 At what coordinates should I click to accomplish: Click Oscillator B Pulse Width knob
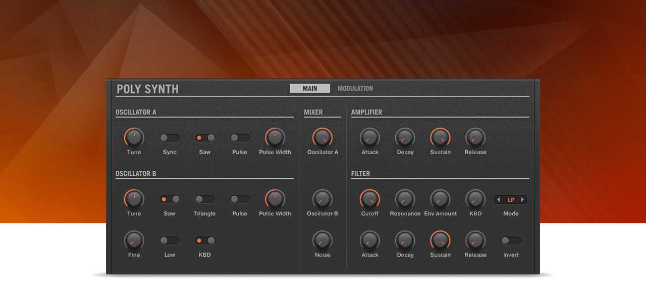pos(275,199)
